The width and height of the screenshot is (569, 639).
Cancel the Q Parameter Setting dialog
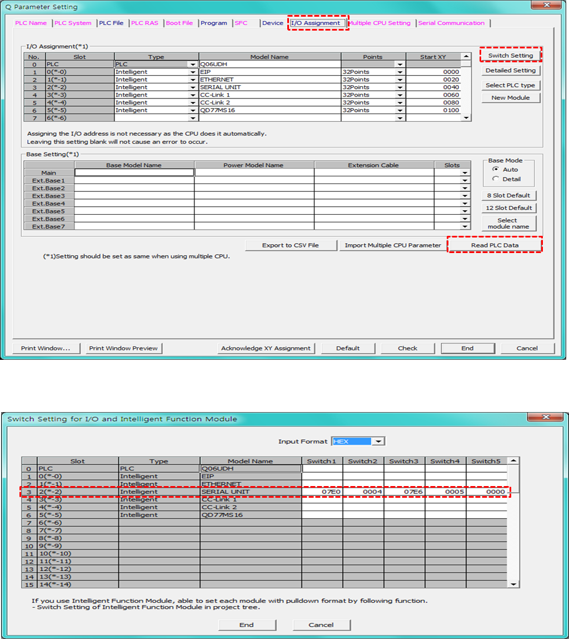point(527,349)
